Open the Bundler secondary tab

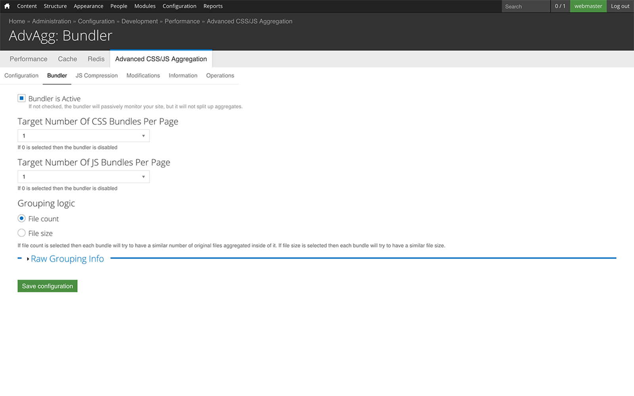tap(57, 76)
